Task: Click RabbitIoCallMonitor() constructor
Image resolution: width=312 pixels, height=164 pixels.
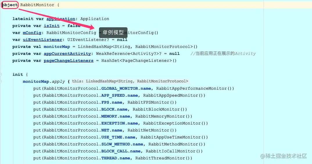Action: (x=174, y=151)
